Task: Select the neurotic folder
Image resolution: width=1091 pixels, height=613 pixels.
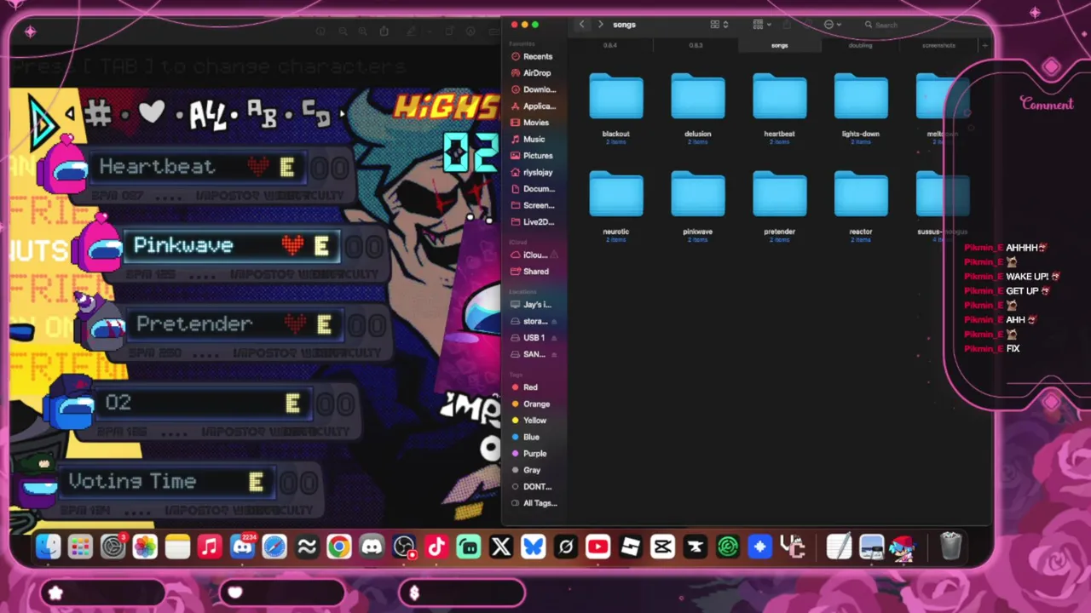Action: click(x=615, y=206)
